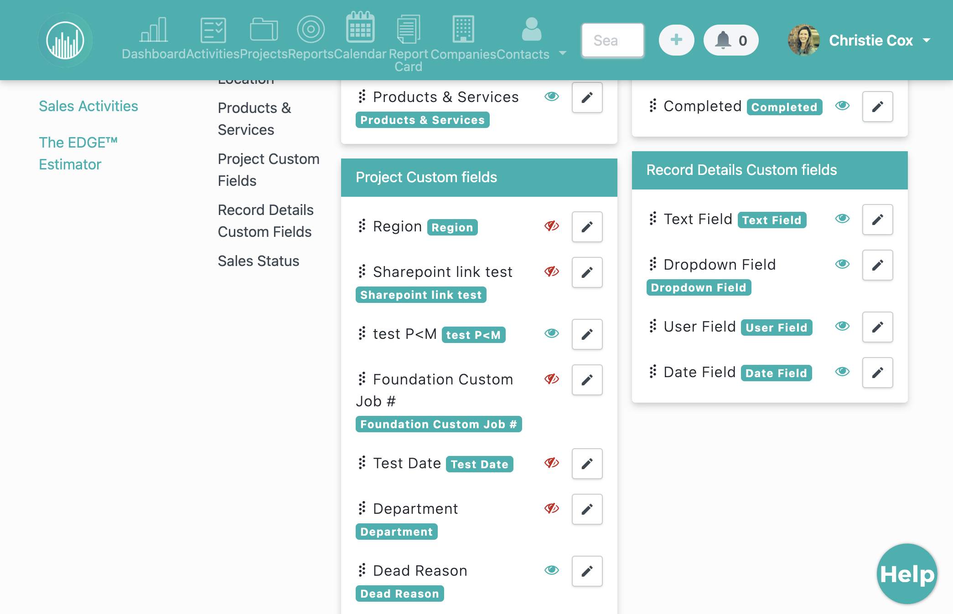Edit the Dead Reason field pencil
The width and height of the screenshot is (953, 614).
pos(587,571)
